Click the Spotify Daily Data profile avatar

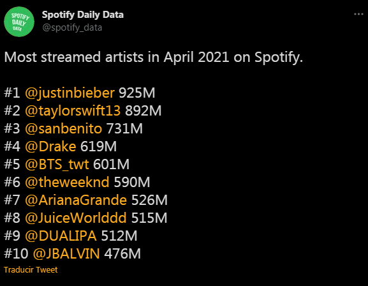pos(19,22)
